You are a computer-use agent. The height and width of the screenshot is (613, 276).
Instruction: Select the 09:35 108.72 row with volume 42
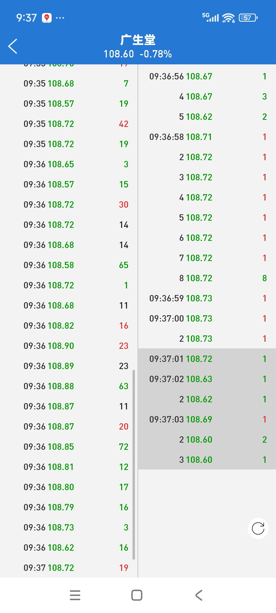click(x=69, y=124)
